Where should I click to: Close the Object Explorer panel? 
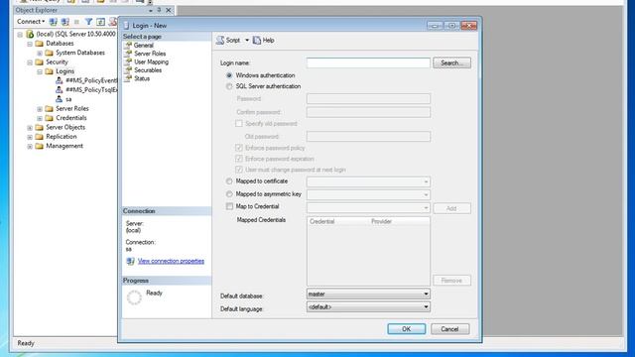[169, 10]
